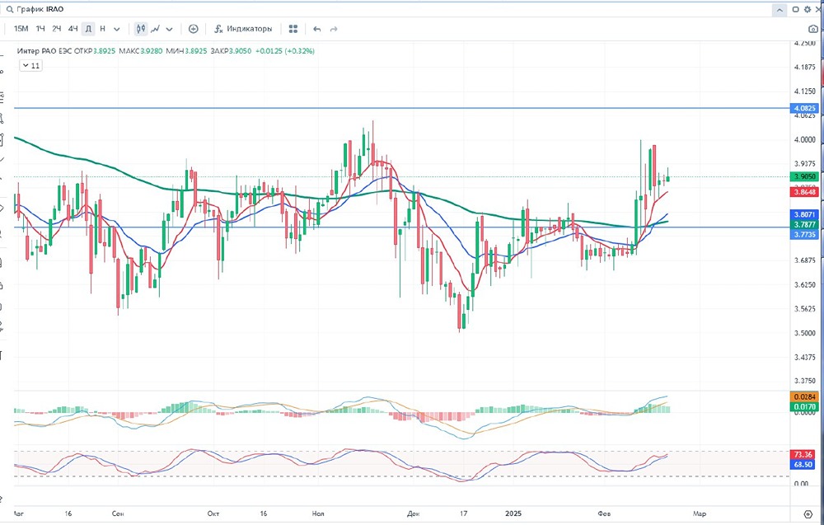Select the candlestick chart type icon

coord(140,29)
